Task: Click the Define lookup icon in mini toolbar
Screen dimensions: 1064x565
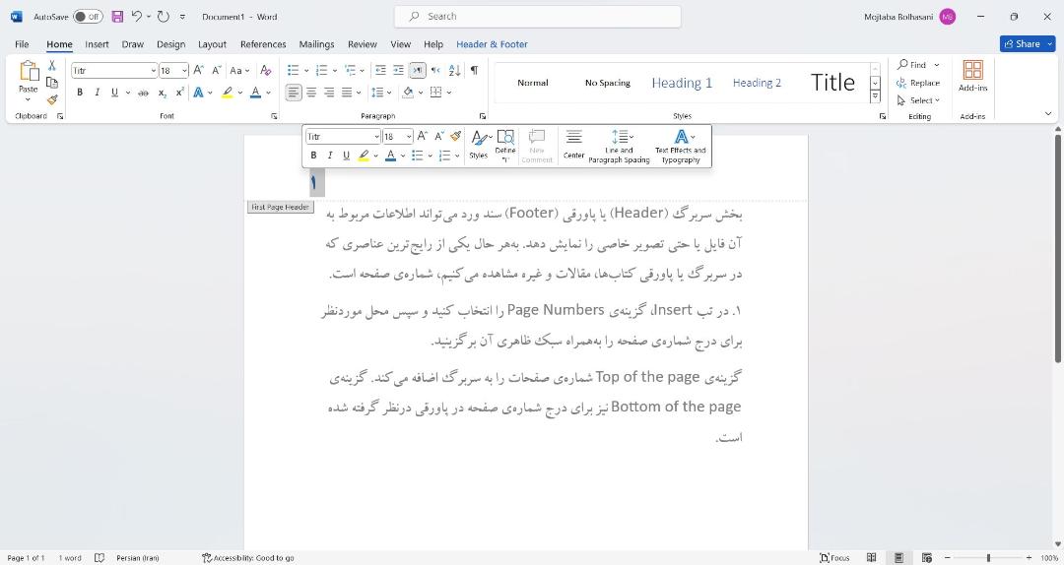Action: (x=504, y=145)
